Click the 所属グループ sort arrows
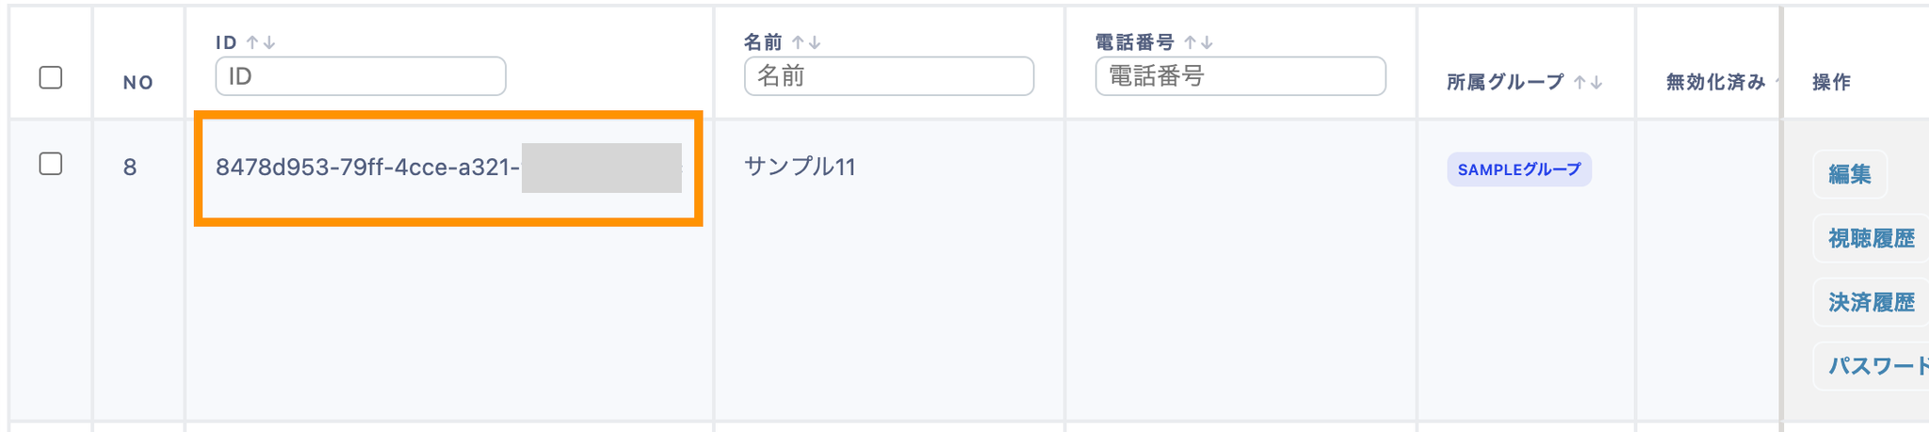 tap(1589, 83)
